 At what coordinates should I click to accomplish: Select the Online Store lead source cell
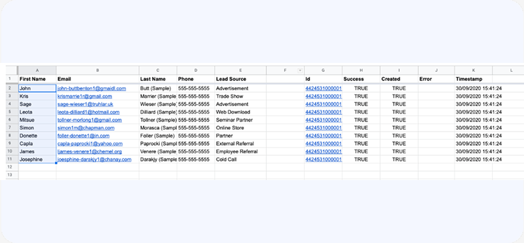[x=241, y=128]
